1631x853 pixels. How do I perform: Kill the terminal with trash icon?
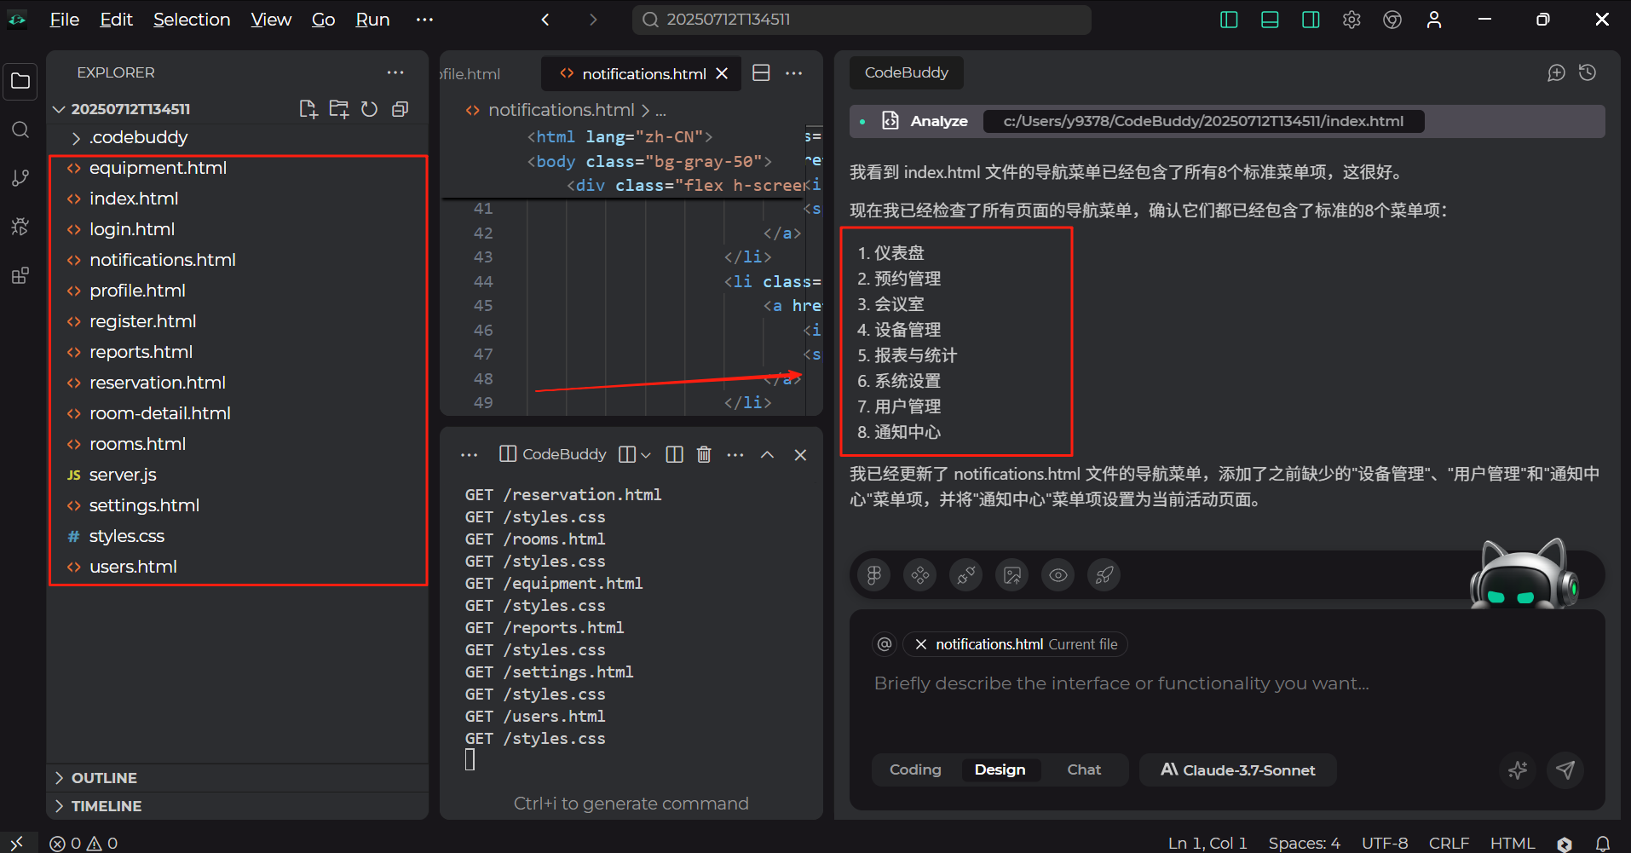[704, 454]
